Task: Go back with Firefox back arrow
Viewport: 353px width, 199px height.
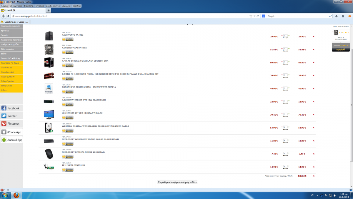Action: [4, 16]
